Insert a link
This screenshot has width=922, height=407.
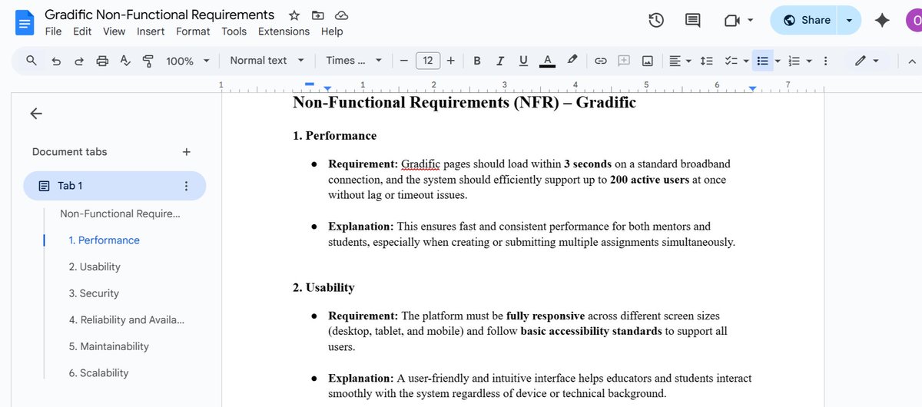coord(602,61)
